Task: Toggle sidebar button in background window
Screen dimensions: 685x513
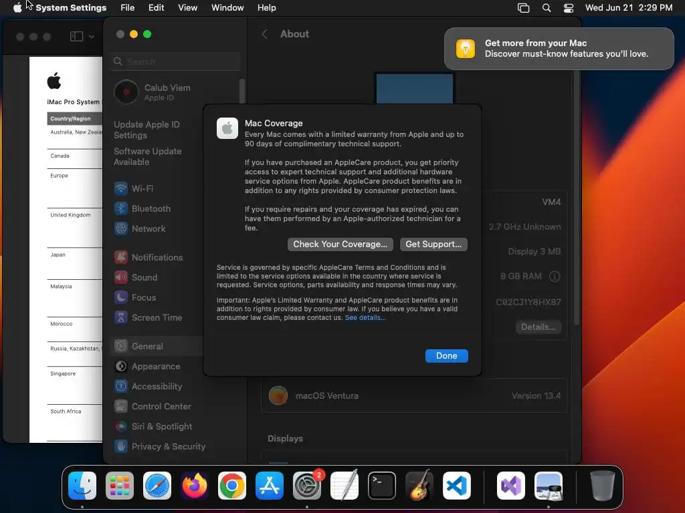Action: click(x=76, y=37)
